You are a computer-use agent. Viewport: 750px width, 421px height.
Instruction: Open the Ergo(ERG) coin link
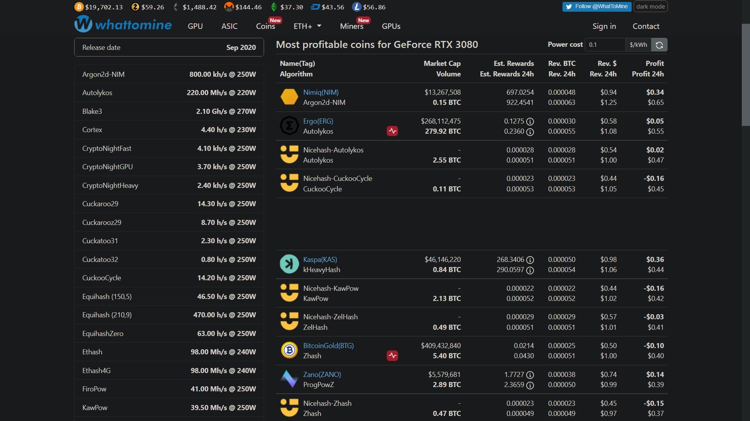(318, 121)
